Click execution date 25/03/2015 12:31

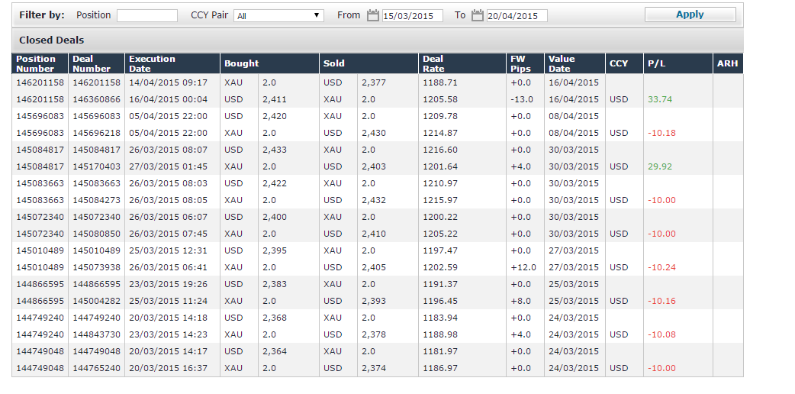tap(168, 250)
